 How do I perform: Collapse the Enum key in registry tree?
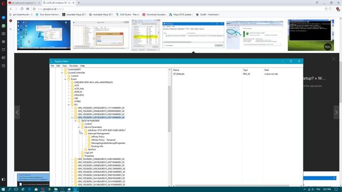point(65,79)
